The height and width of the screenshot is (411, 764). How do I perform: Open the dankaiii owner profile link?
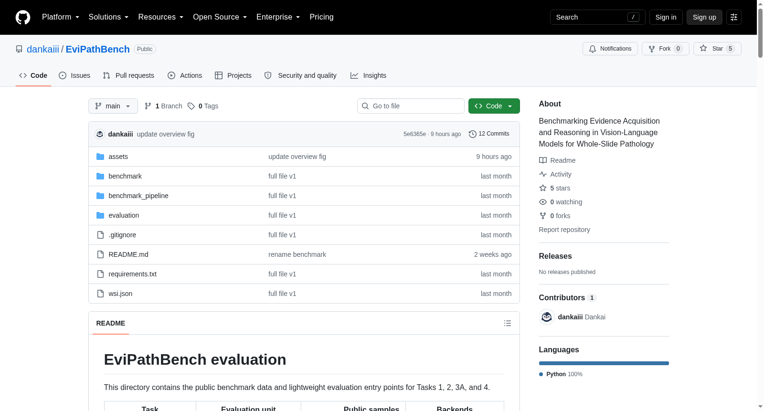43,49
